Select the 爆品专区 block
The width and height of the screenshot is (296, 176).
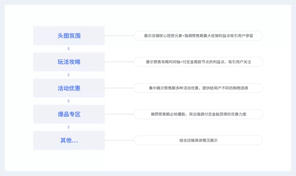click(x=69, y=114)
